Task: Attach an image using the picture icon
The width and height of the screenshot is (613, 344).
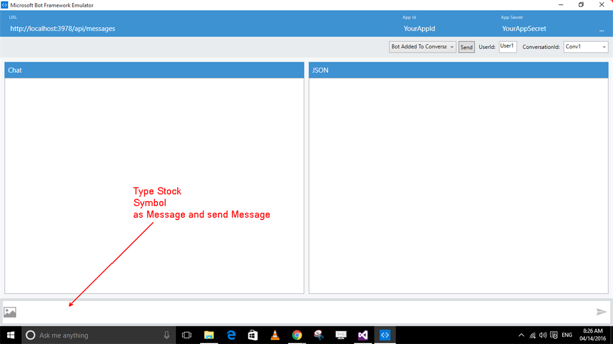Action: tap(10, 312)
